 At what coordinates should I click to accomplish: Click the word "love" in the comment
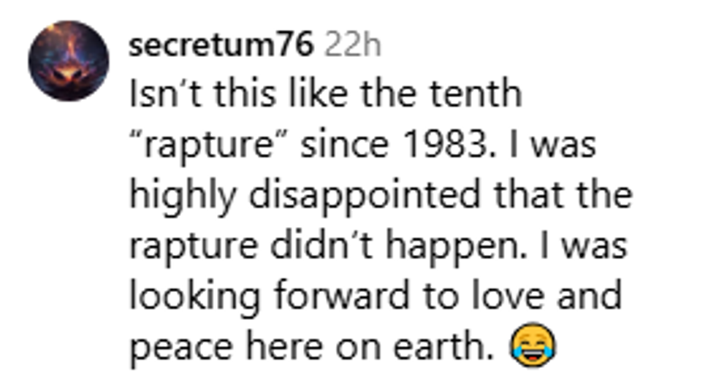pos(487,297)
